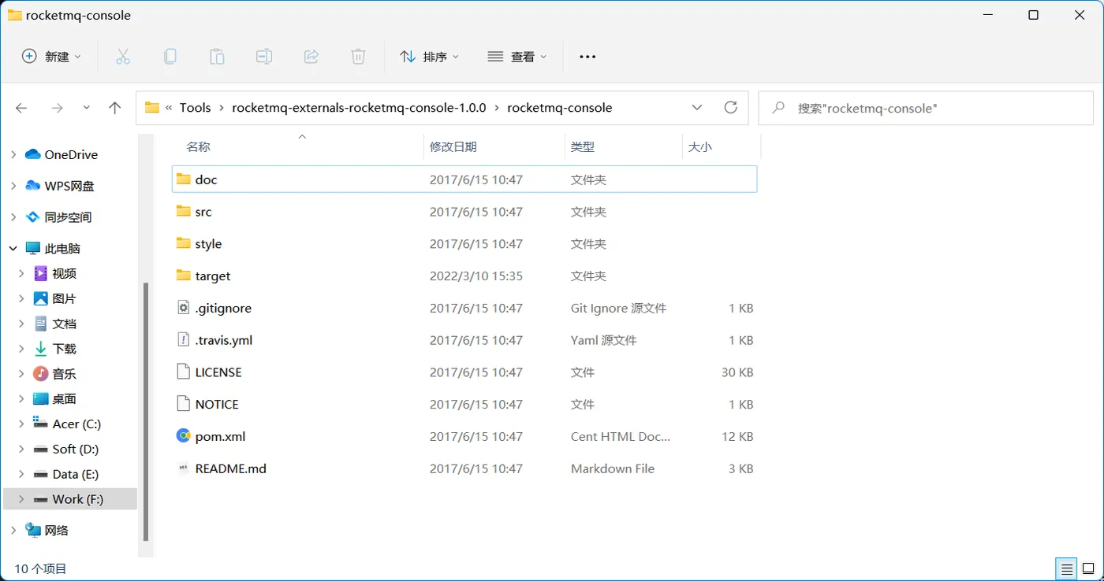Viewport: 1104px width, 581px height.
Task: Switch to large thumbnails view icon
Action: pyautogui.click(x=1088, y=568)
